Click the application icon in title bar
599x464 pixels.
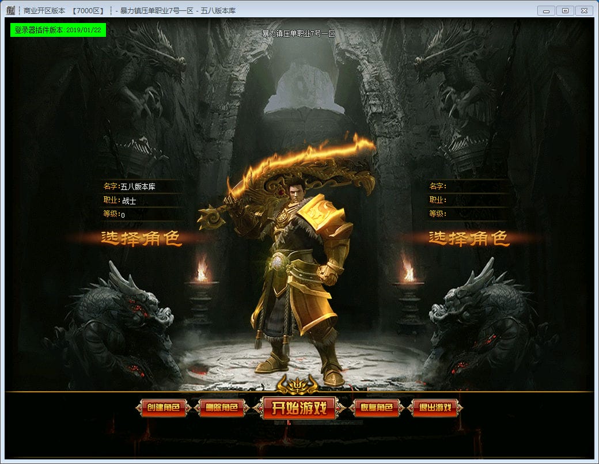pyautogui.click(x=10, y=11)
